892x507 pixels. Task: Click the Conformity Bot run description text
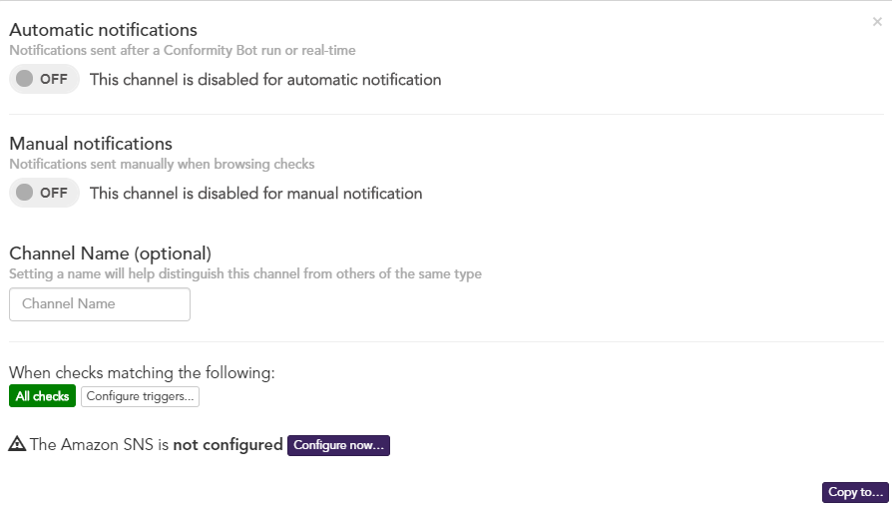[182, 51]
